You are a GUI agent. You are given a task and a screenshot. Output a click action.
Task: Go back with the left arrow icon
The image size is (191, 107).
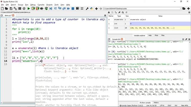point(97,9)
